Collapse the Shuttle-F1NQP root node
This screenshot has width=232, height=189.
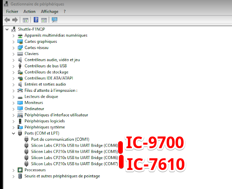[7, 29]
